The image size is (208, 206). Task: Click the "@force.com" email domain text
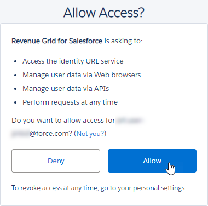click(x=49, y=134)
